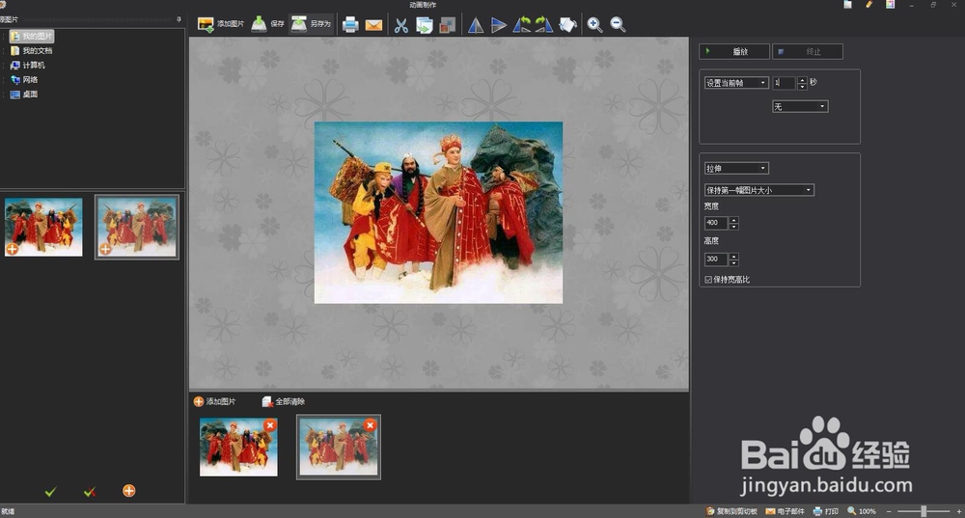Increase the seconds value with its up arrow

[802, 79]
